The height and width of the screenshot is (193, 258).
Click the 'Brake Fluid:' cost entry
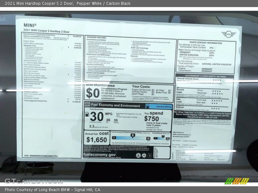click(x=163, y=93)
